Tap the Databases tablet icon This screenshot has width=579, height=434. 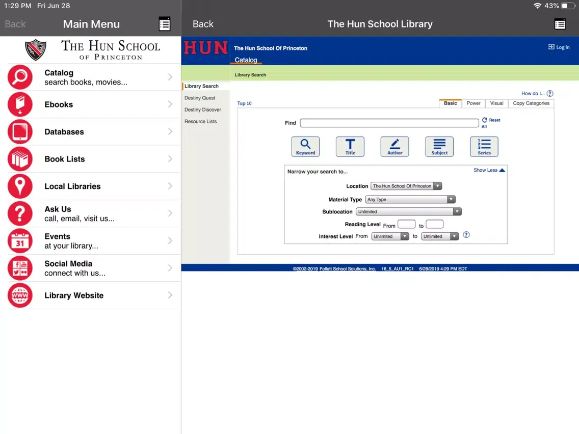[x=20, y=132]
